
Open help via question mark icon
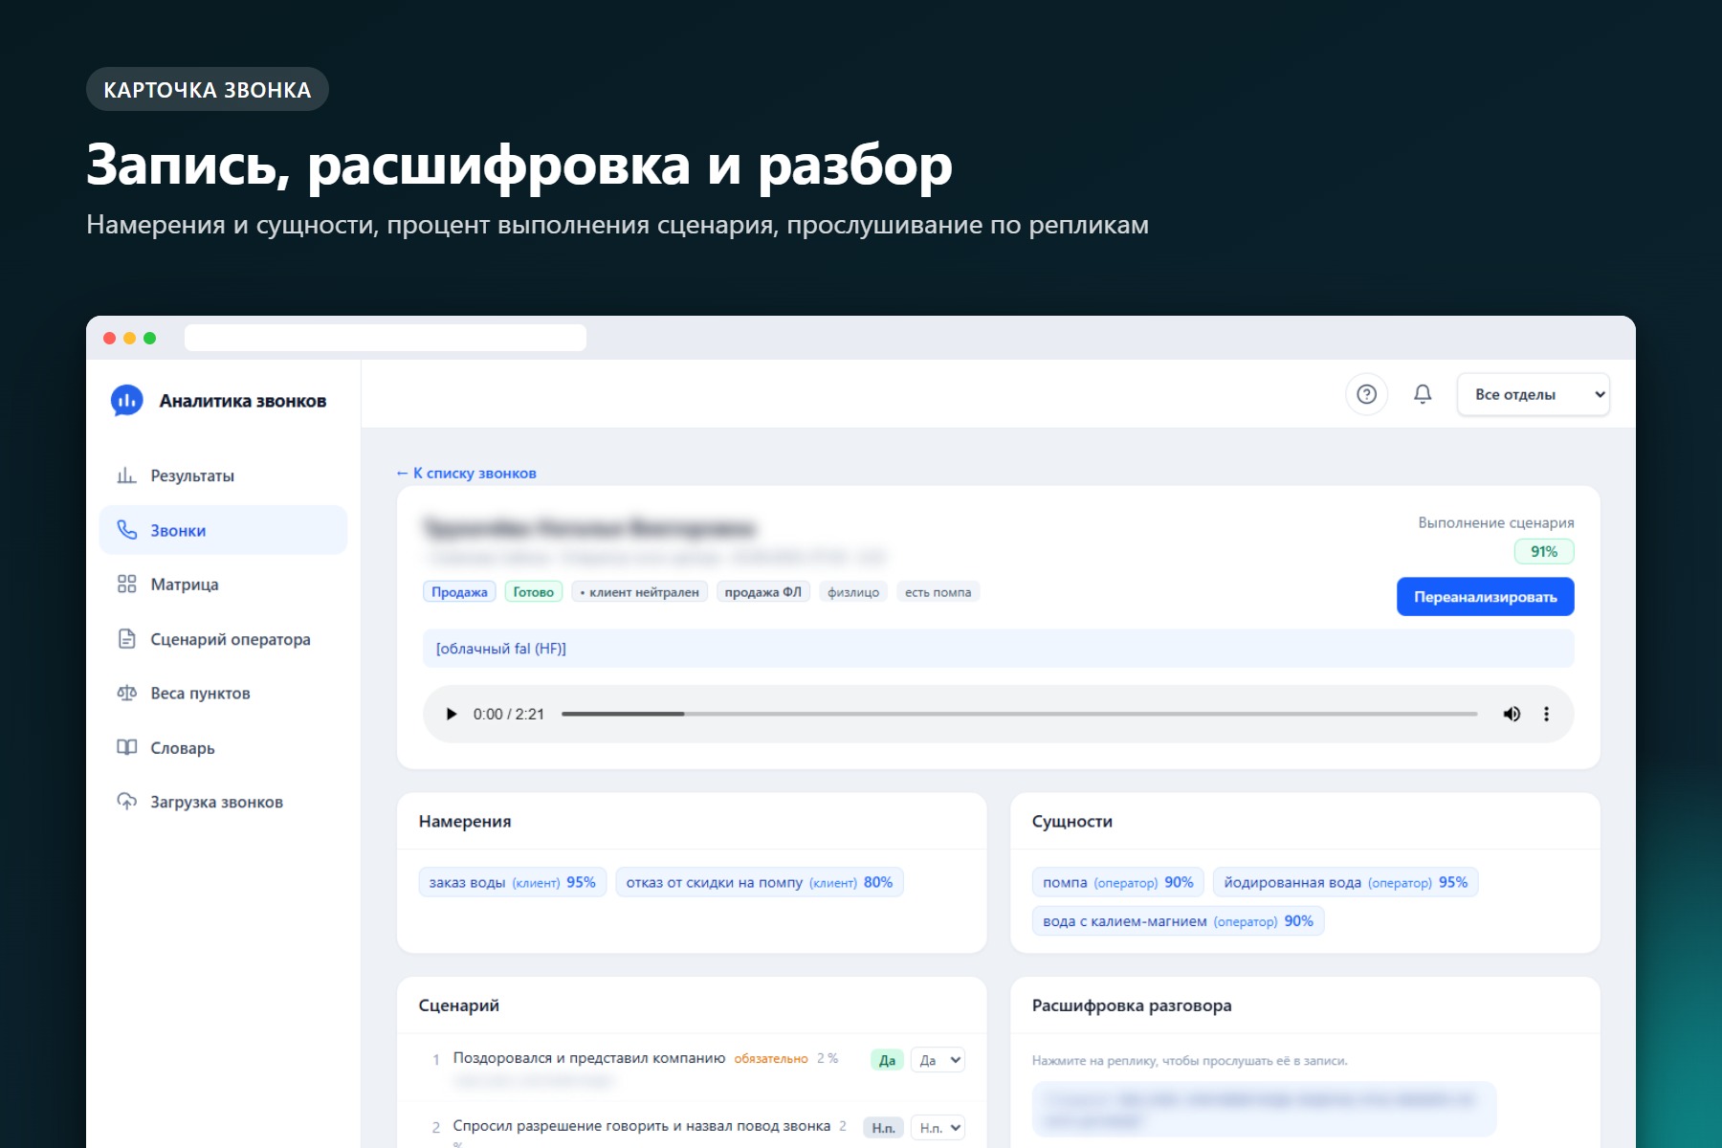pyautogui.click(x=1366, y=394)
